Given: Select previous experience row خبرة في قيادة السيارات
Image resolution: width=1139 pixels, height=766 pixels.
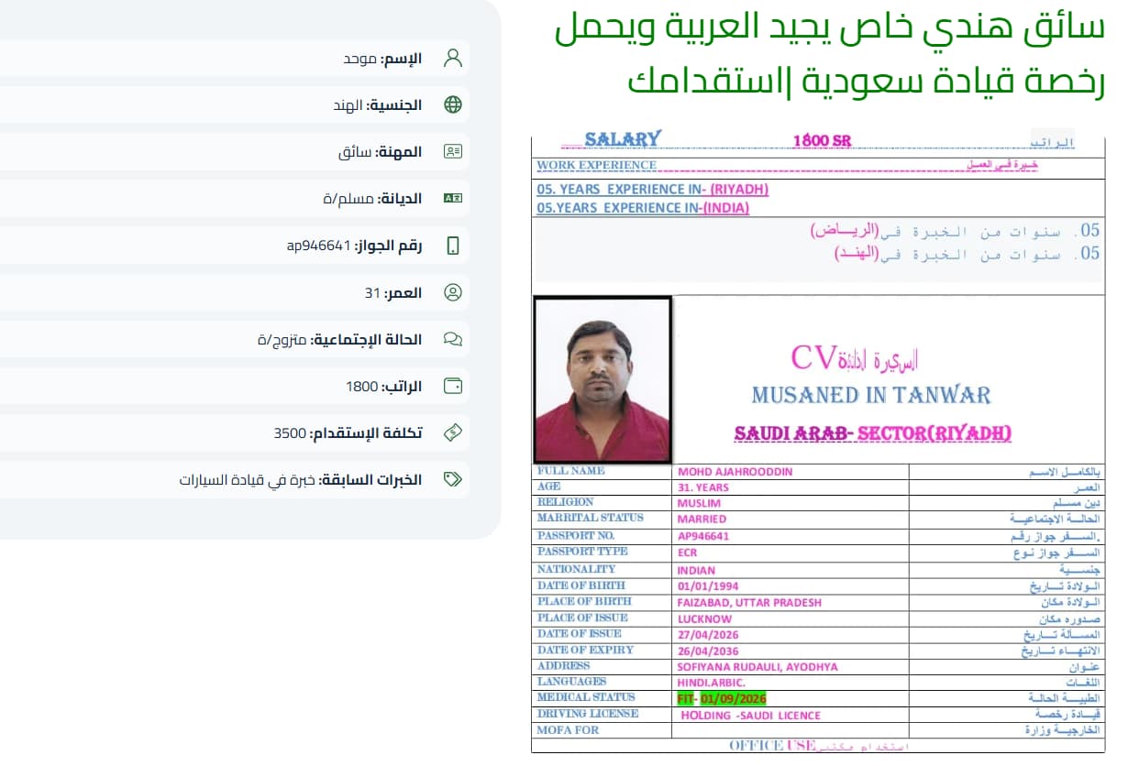Looking at the screenshot, I should pyautogui.click(x=235, y=480).
